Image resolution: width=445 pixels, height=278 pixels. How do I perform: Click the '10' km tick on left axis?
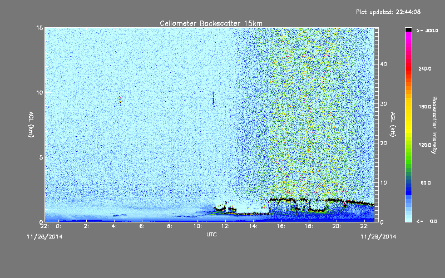coord(39,93)
